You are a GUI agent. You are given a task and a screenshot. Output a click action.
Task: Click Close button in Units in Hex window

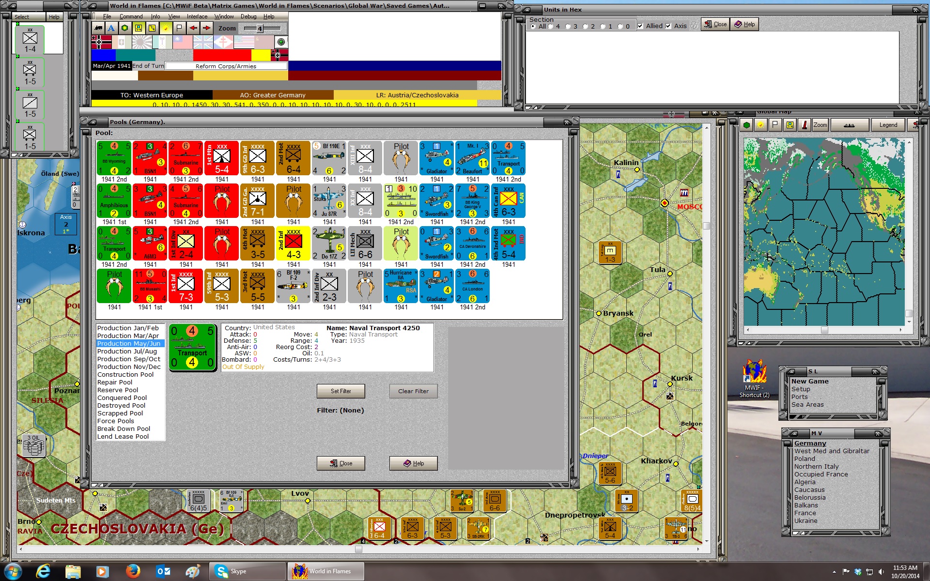[x=715, y=24]
